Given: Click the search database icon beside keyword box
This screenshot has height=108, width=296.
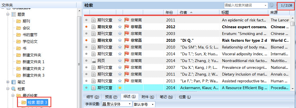Looking at the screenshot, I should (272, 5).
